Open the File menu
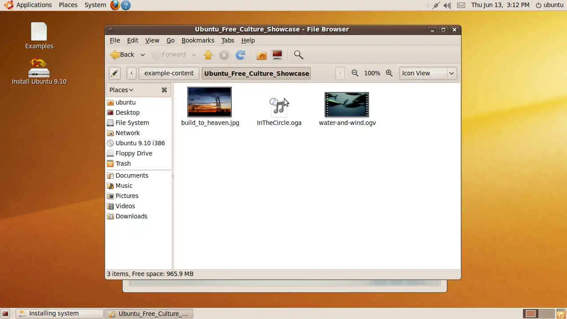Viewport: 567px width, 319px height. pyautogui.click(x=115, y=40)
